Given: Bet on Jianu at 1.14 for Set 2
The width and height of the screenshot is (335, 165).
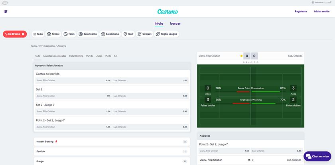Looking at the screenshot, I should click(73, 96).
